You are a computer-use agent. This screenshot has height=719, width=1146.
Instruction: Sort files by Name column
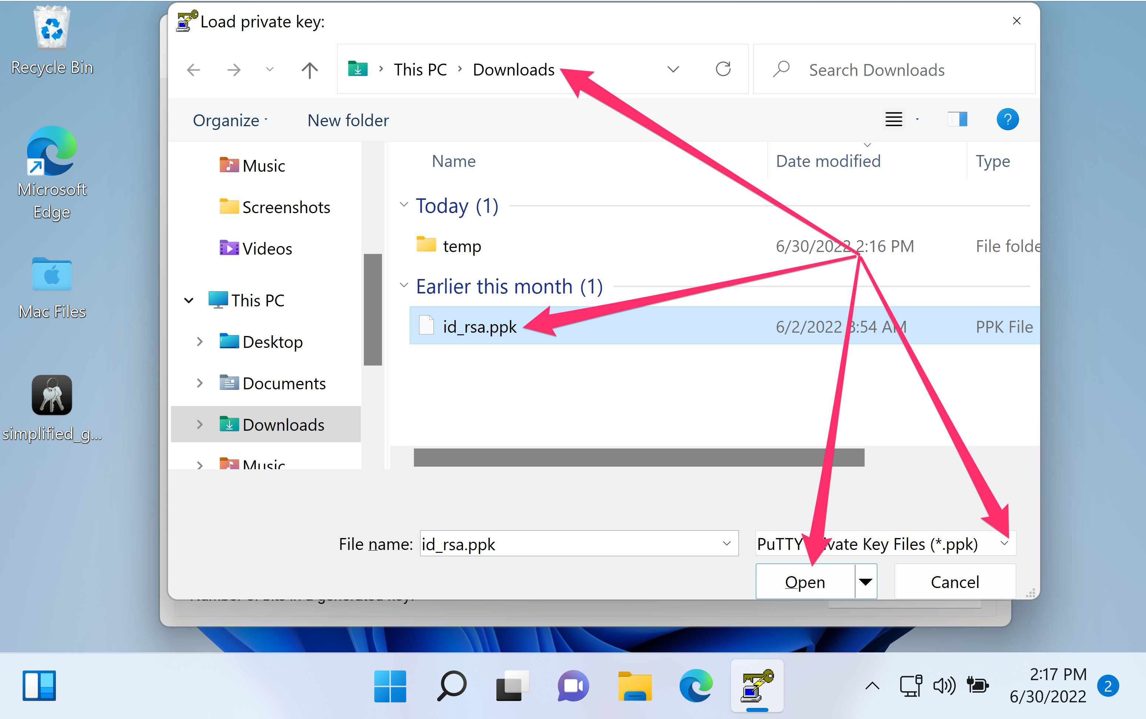click(454, 161)
